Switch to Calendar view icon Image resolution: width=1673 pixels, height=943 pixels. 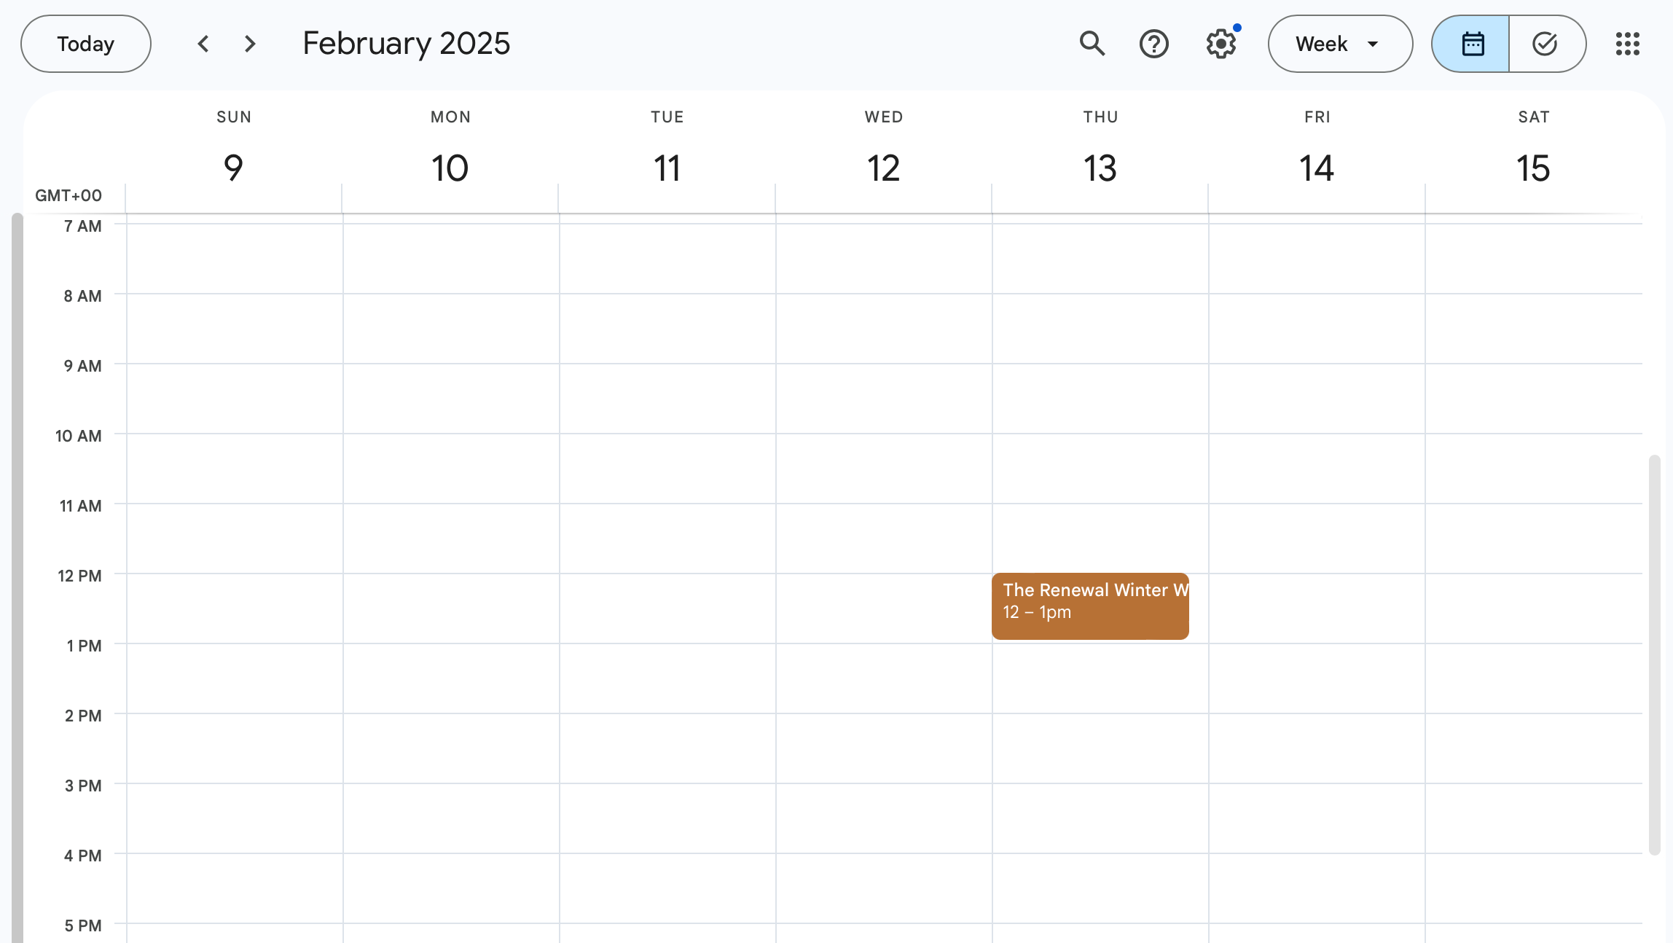[x=1471, y=44]
